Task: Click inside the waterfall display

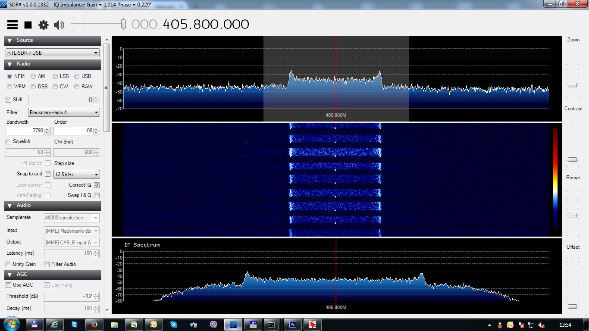Action: point(336,180)
